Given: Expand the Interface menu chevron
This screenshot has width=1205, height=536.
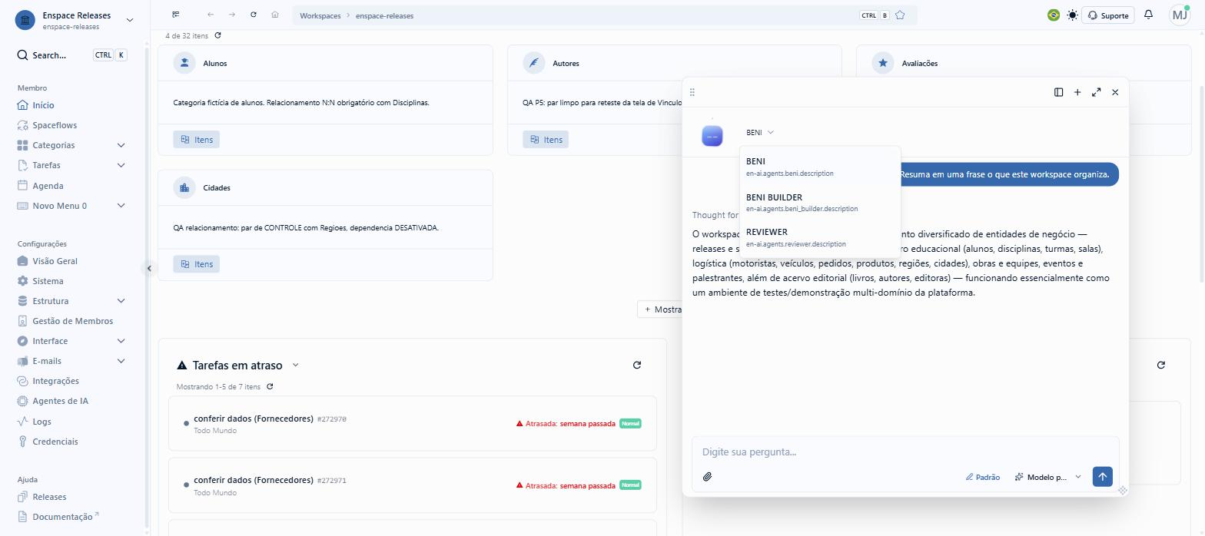Looking at the screenshot, I should pos(121,341).
